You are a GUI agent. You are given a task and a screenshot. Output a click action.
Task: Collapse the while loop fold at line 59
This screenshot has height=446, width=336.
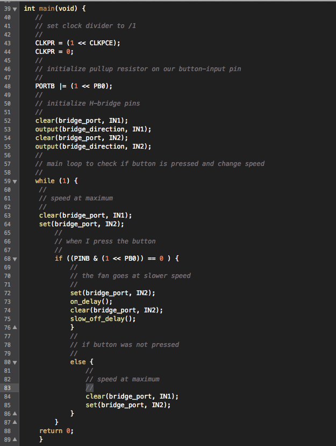[15, 182]
